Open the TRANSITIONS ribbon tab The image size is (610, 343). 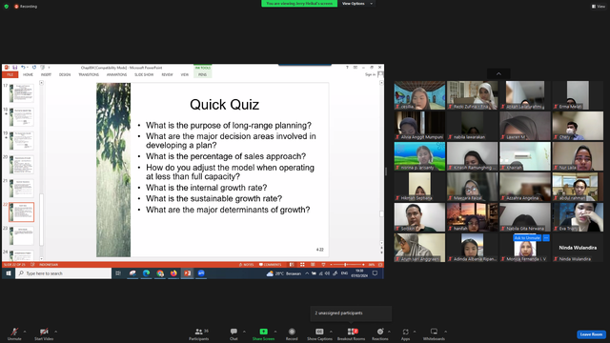click(89, 74)
